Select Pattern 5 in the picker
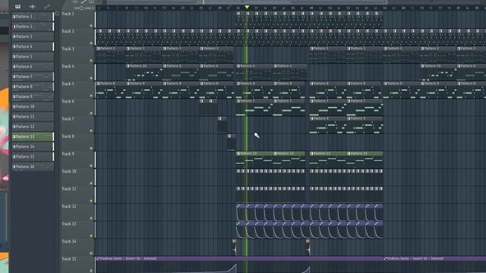Image resolution: width=486 pixels, height=273 pixels. pos(33,57)
